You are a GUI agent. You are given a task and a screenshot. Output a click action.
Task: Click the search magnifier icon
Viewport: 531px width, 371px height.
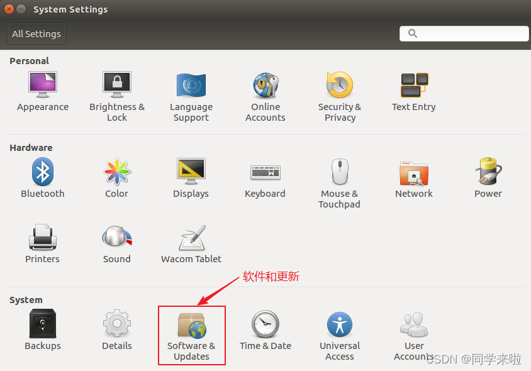[x=413, y=33]
